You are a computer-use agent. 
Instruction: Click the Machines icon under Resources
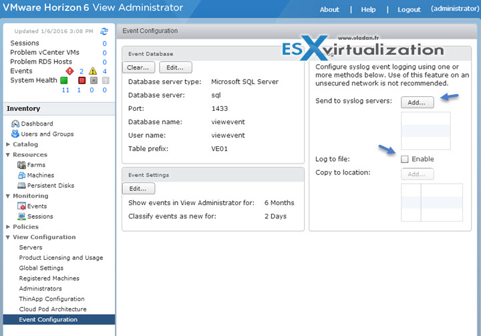[21, 175]
